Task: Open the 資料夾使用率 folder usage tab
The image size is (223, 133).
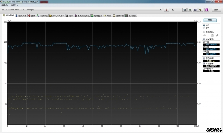Action: pyautogui.click(x=57, y=16)
